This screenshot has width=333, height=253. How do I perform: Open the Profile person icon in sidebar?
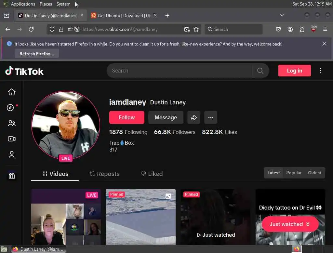coord(11,154)
